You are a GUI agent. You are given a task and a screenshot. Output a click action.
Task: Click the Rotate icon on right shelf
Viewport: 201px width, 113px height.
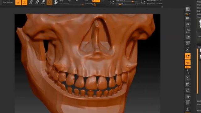pyautogui.click(x=188, y=96)
